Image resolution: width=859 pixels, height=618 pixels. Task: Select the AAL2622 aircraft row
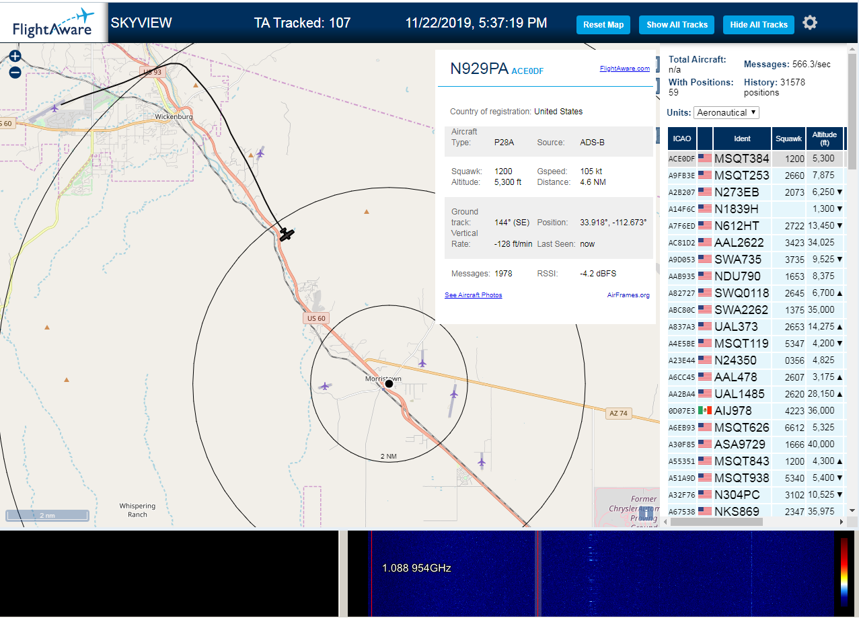tap(756, 243)
